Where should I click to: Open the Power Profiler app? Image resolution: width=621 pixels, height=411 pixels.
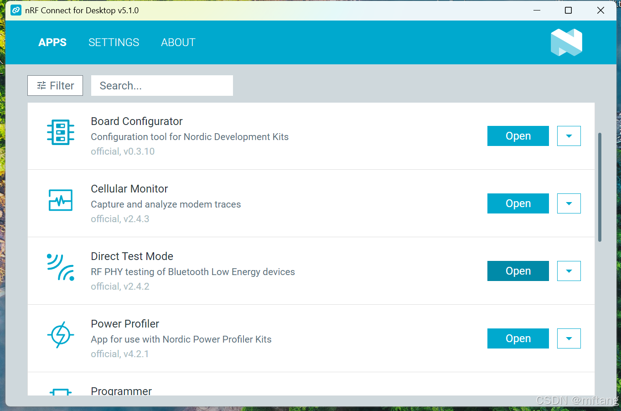pos(518,338)
